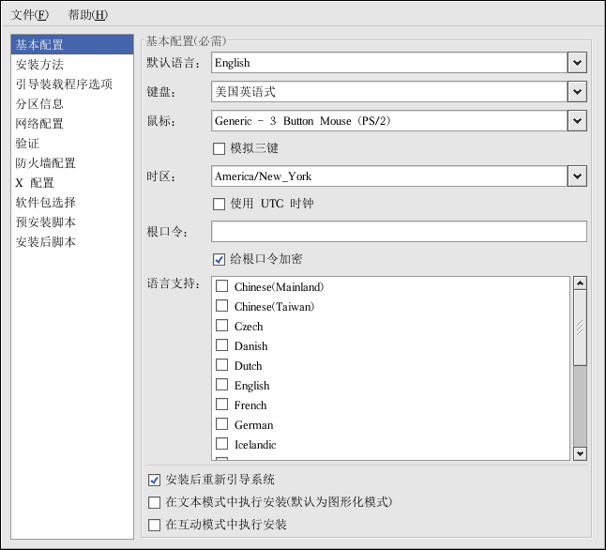Viewport: 606px width, 550px height.
Task: Open the 键盘 layout dropdown
Action: tap(577, 92)
